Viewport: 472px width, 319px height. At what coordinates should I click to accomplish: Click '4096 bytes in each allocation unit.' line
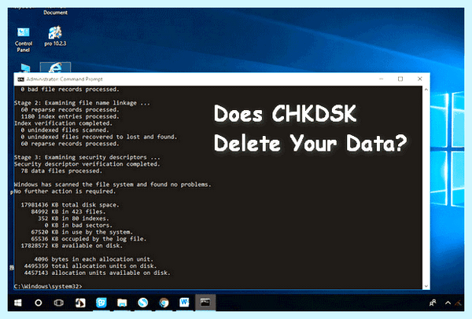(x=94, y=259)
